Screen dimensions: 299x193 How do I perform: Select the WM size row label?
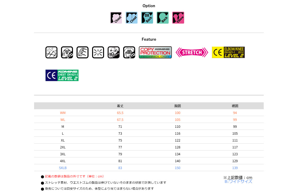coord(63,113)
